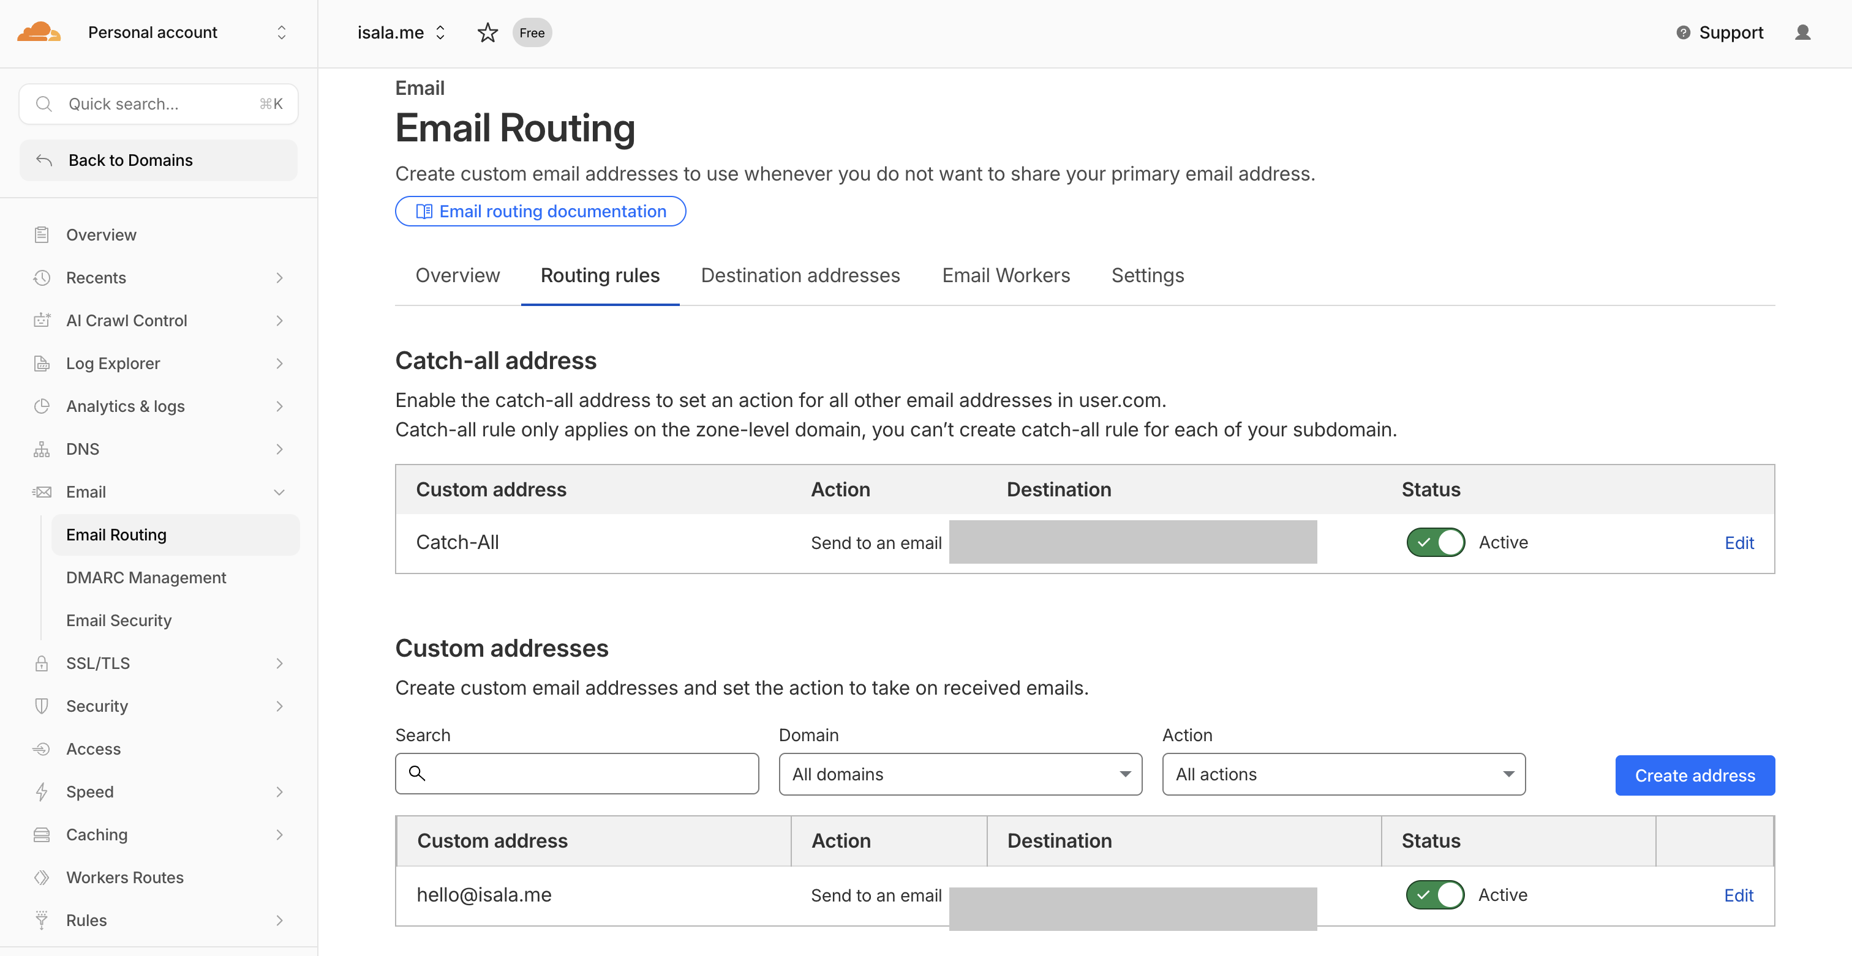Star the isala.me domain as favorite
This screenshot has height=956, width=1852.
487,32
